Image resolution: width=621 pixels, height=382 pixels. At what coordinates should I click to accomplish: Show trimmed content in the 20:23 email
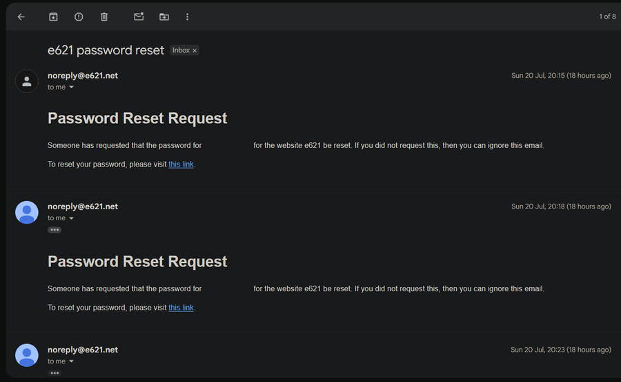coord(55,373)
